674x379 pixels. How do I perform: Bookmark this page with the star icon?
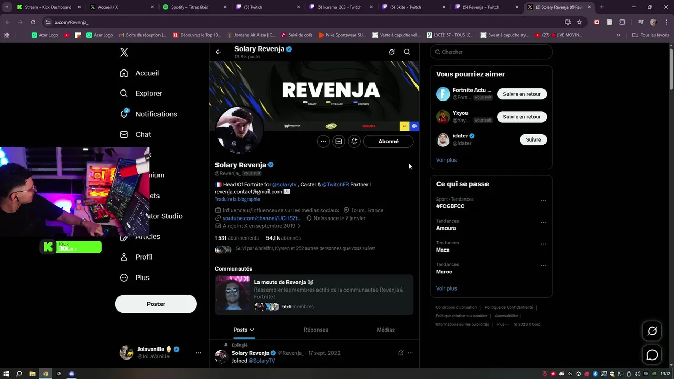point(579,22)
